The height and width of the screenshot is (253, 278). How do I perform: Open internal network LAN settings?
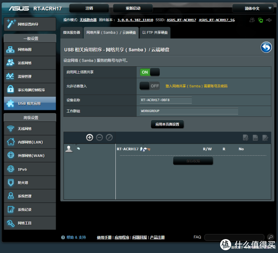[x=30, y=142]
